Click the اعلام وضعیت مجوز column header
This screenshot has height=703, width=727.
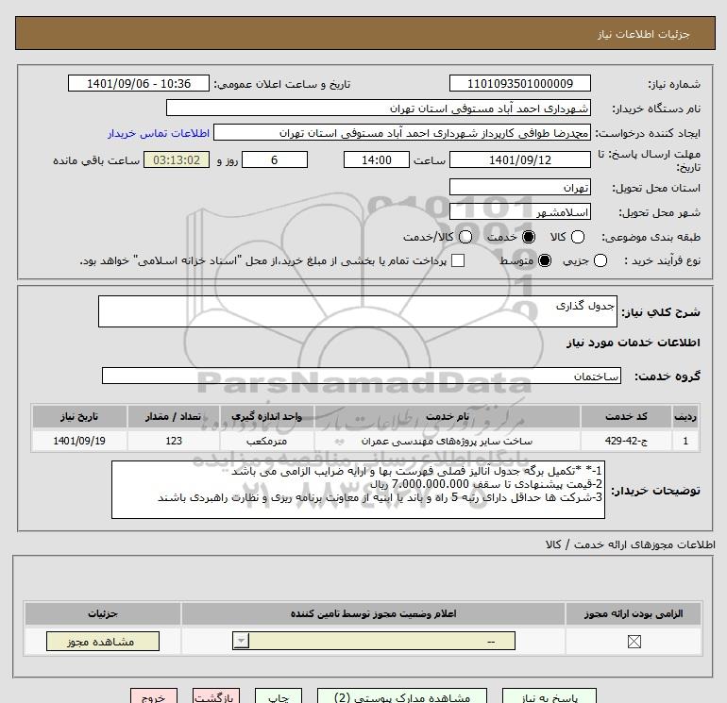pos(373,614)
